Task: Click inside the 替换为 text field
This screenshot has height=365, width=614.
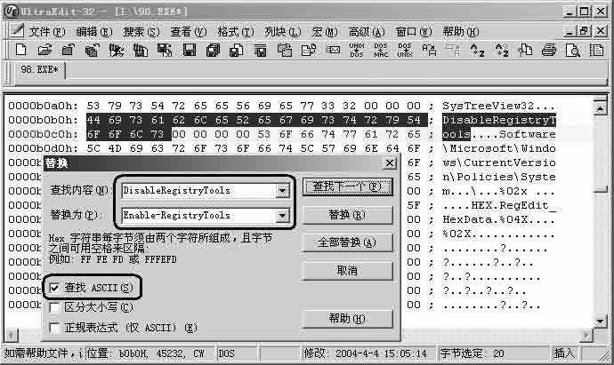Action: 198,215
